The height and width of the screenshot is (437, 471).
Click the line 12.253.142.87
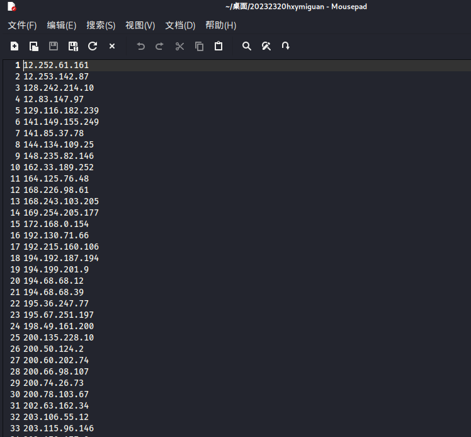pyautogui.click(x=56, y=77)
